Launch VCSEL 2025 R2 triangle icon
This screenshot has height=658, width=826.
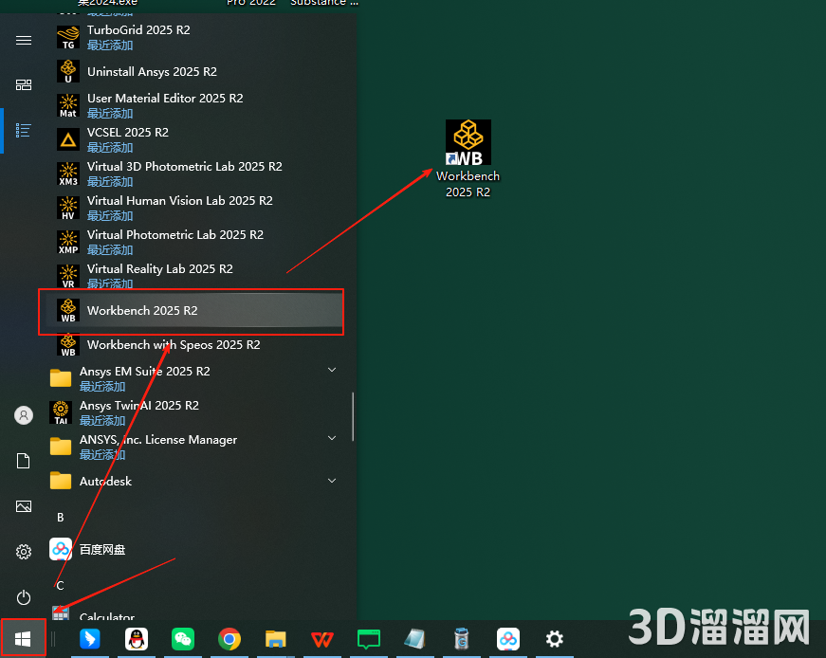pyautogui.click(x=68, y=140)
